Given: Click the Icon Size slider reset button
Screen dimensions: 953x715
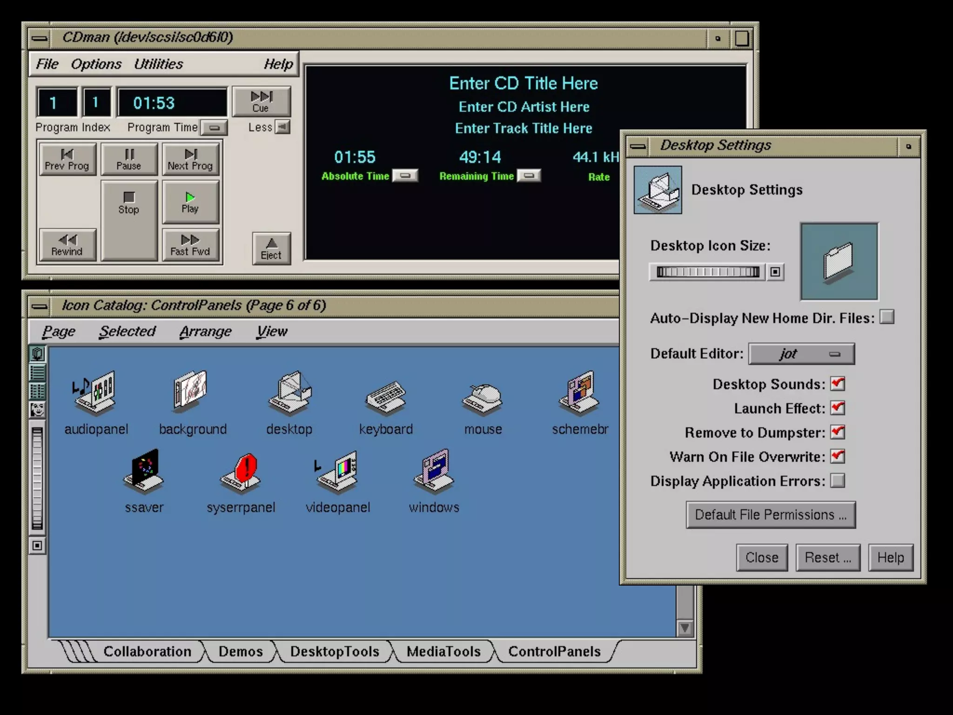Looking at the screenshot, I should coord(775,272).
